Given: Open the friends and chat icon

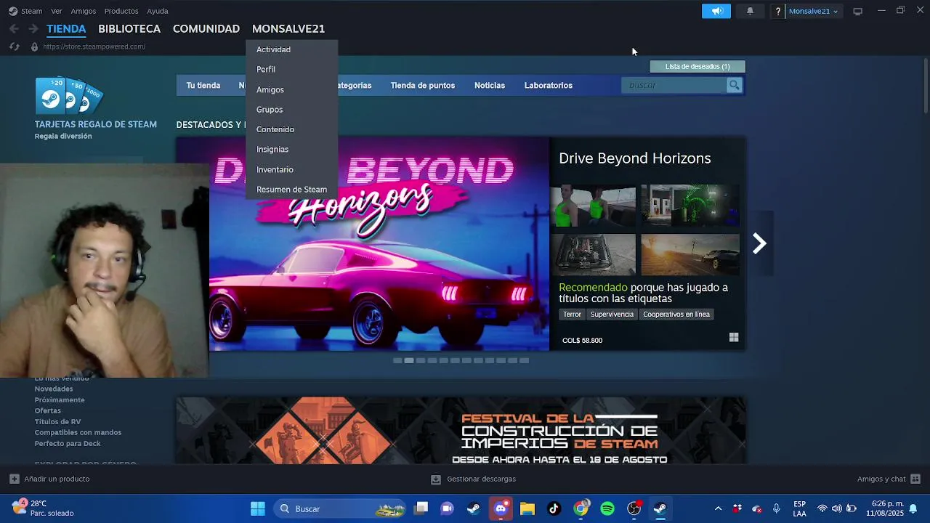Looking at the screenshot, I should click(915, 479).
